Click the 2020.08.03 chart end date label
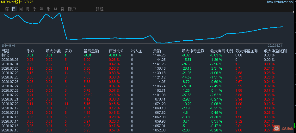The width and height of the screenshot is (296, 133). tap(275, 45)
